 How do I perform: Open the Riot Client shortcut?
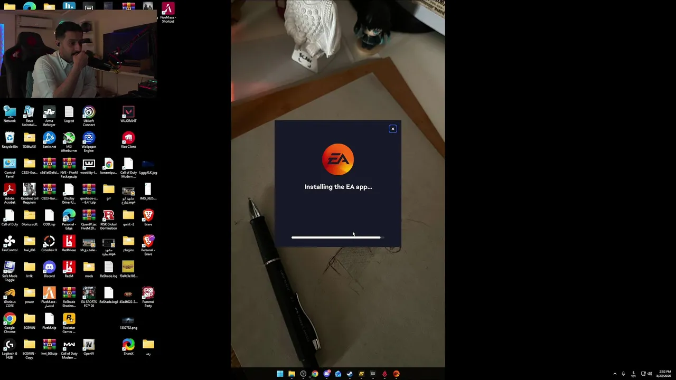(128, 140)
